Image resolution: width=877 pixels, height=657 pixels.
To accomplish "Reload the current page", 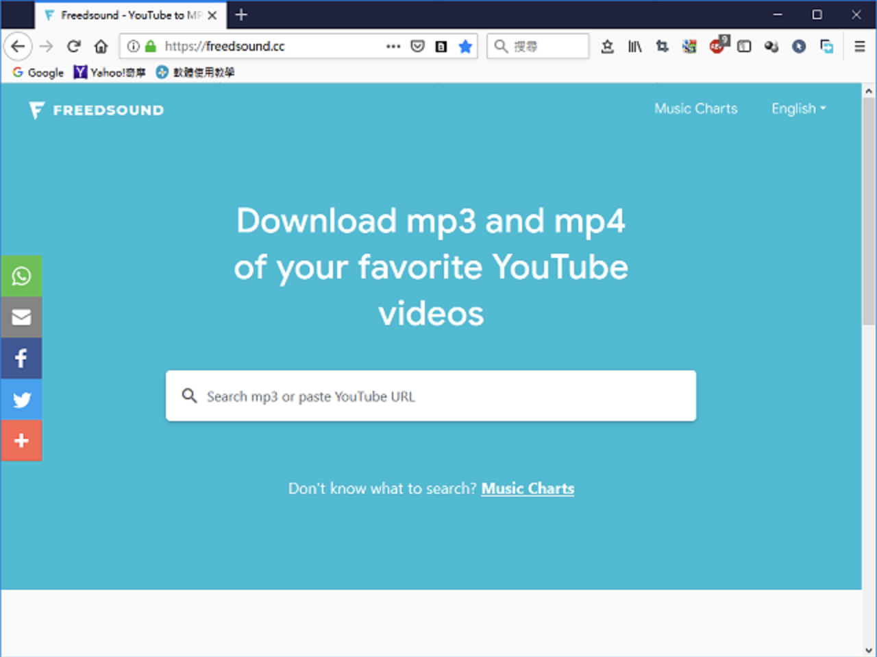I will pyautogui.click(x=73, y=46).
